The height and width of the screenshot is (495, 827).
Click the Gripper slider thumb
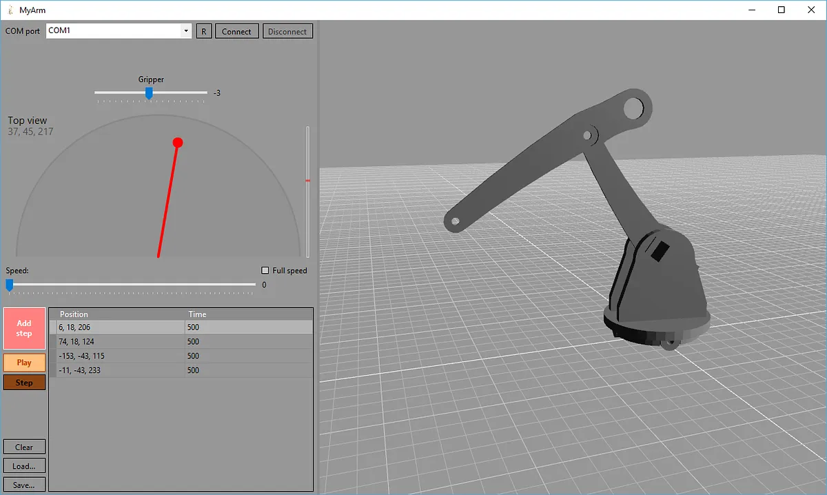149,93
